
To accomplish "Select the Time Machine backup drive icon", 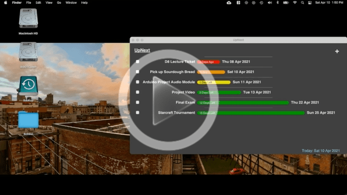I will click(28, 86).
